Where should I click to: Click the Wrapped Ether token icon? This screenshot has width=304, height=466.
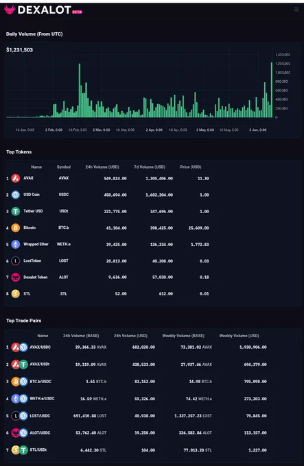click(x=16, y=244)
